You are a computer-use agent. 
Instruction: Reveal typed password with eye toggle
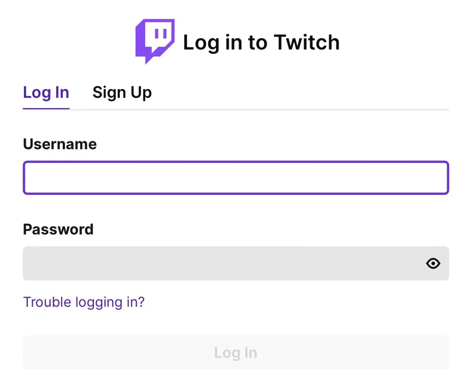433,264
